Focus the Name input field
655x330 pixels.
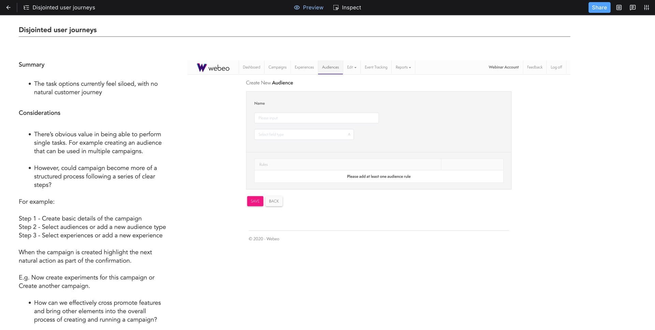(x=316, y=118)
